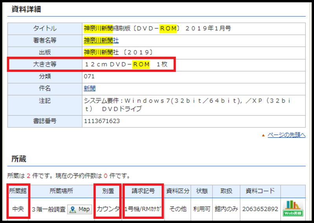This screenshot has width=314, height=223.
Task: Click the triangle icon beside ページの先頭へ
Action: pyautogui.click(x=263, y=135)
